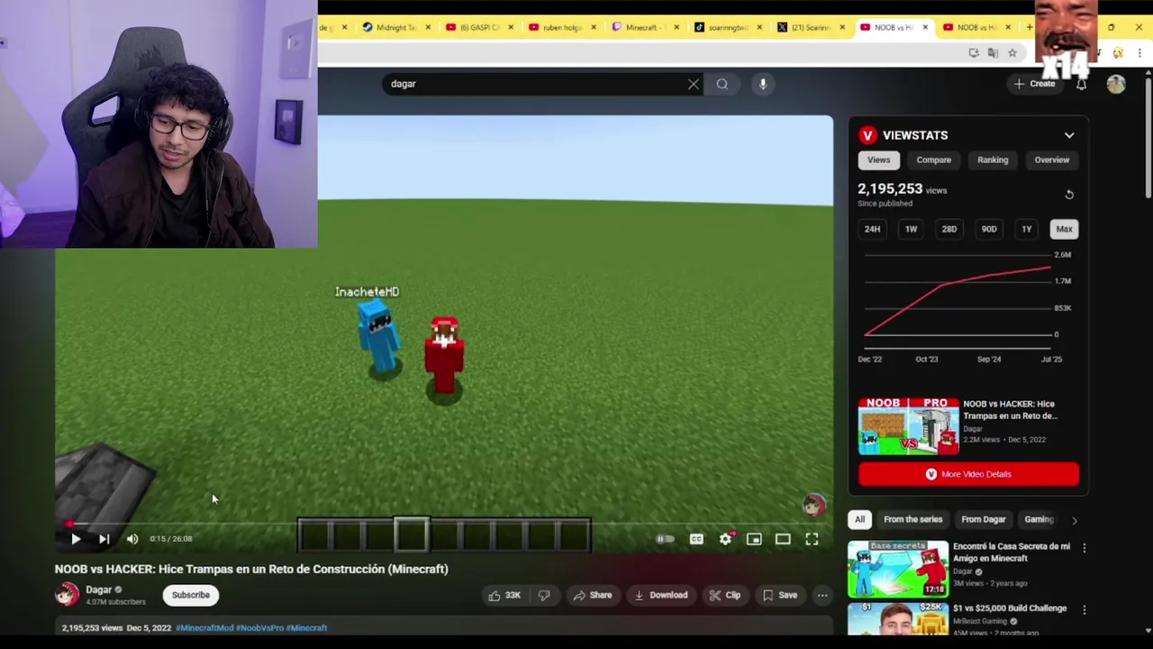1153x649 pixels.
Task: Choose the 1Y time range
Action: 1026,229
